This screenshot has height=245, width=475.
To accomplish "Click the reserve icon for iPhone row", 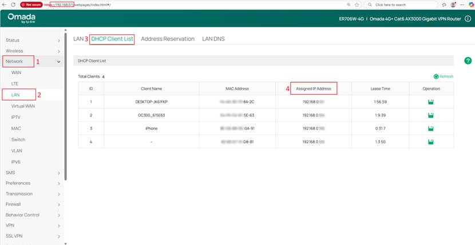I will 431,128.
